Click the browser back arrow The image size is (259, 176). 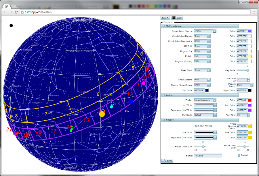[x=5, y=12]
